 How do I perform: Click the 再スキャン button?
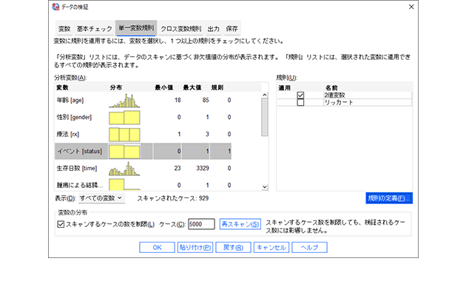(x=240, y=224)
